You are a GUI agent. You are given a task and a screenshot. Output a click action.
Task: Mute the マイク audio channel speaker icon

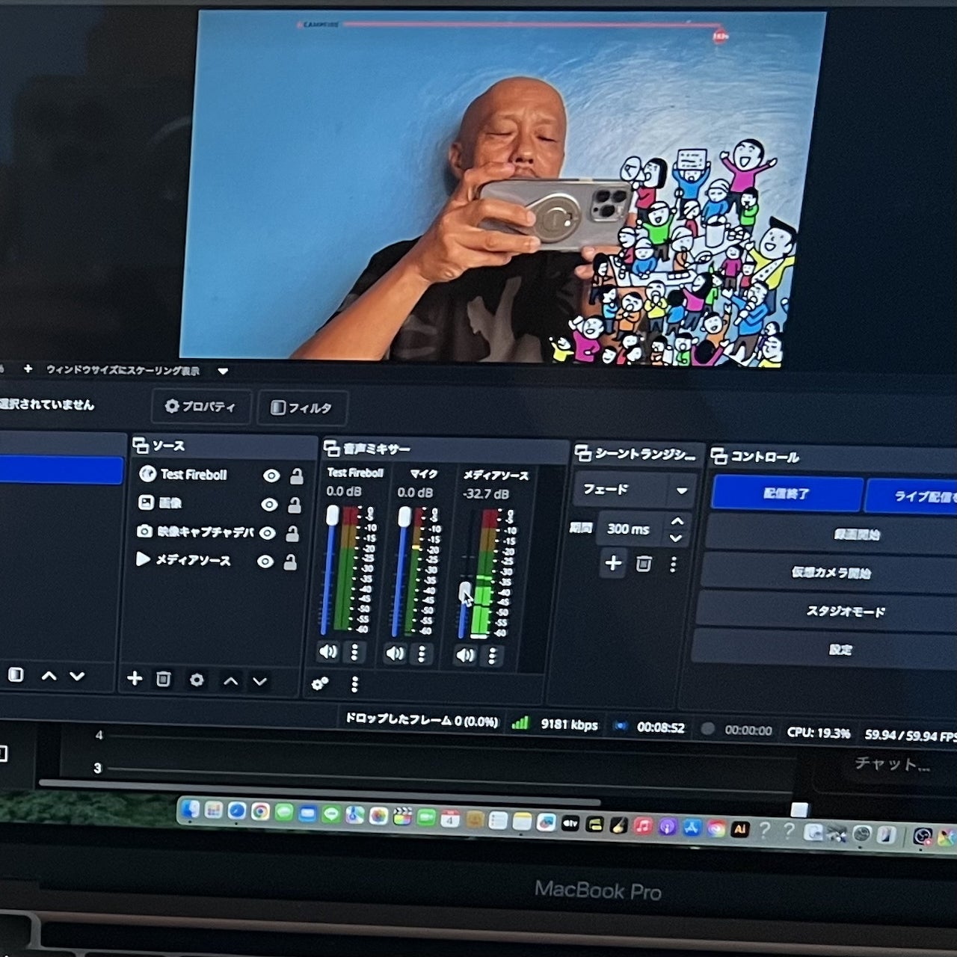pyautogui.click(x=394, y=653)
